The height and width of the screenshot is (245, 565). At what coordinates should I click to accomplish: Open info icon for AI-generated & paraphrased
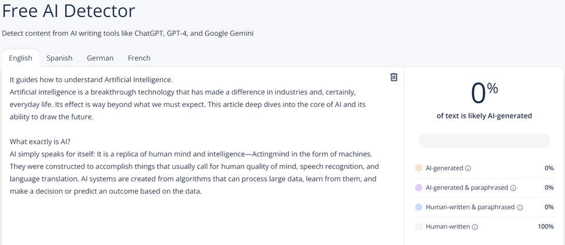tap(513, 188)
